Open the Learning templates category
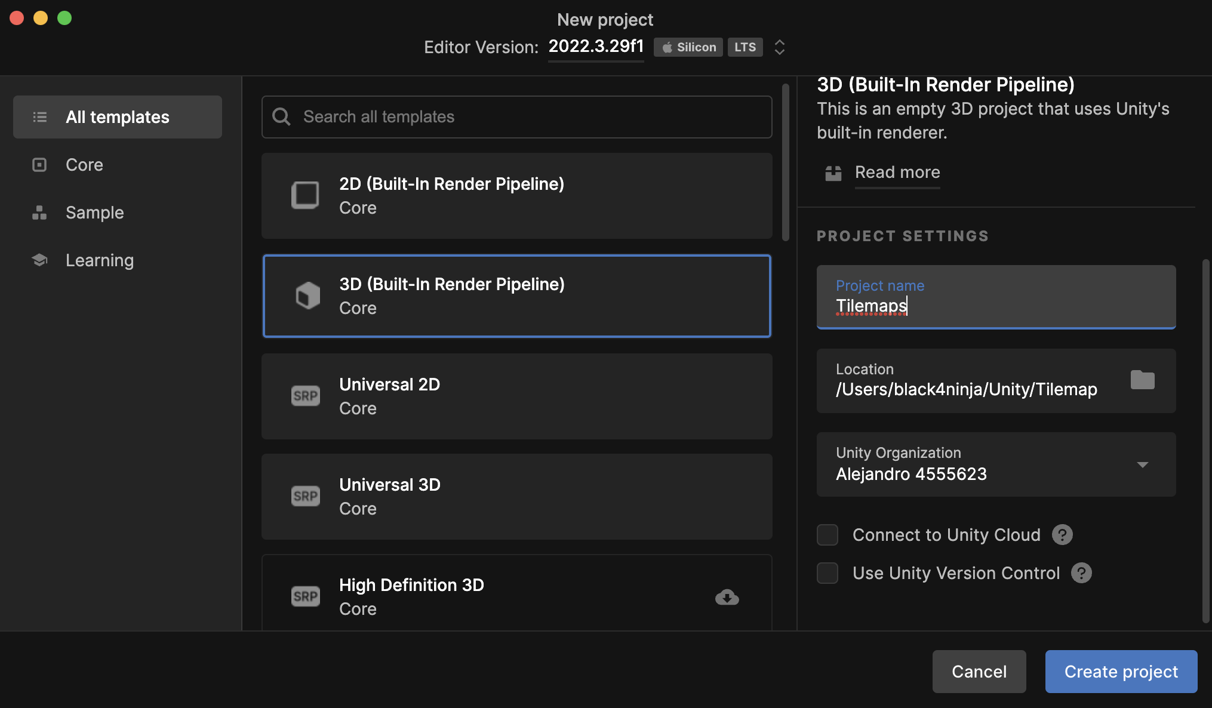Image resolution: width=1212 pixels, height=708 pixels. pyautogui.click(x=99, y=260)
